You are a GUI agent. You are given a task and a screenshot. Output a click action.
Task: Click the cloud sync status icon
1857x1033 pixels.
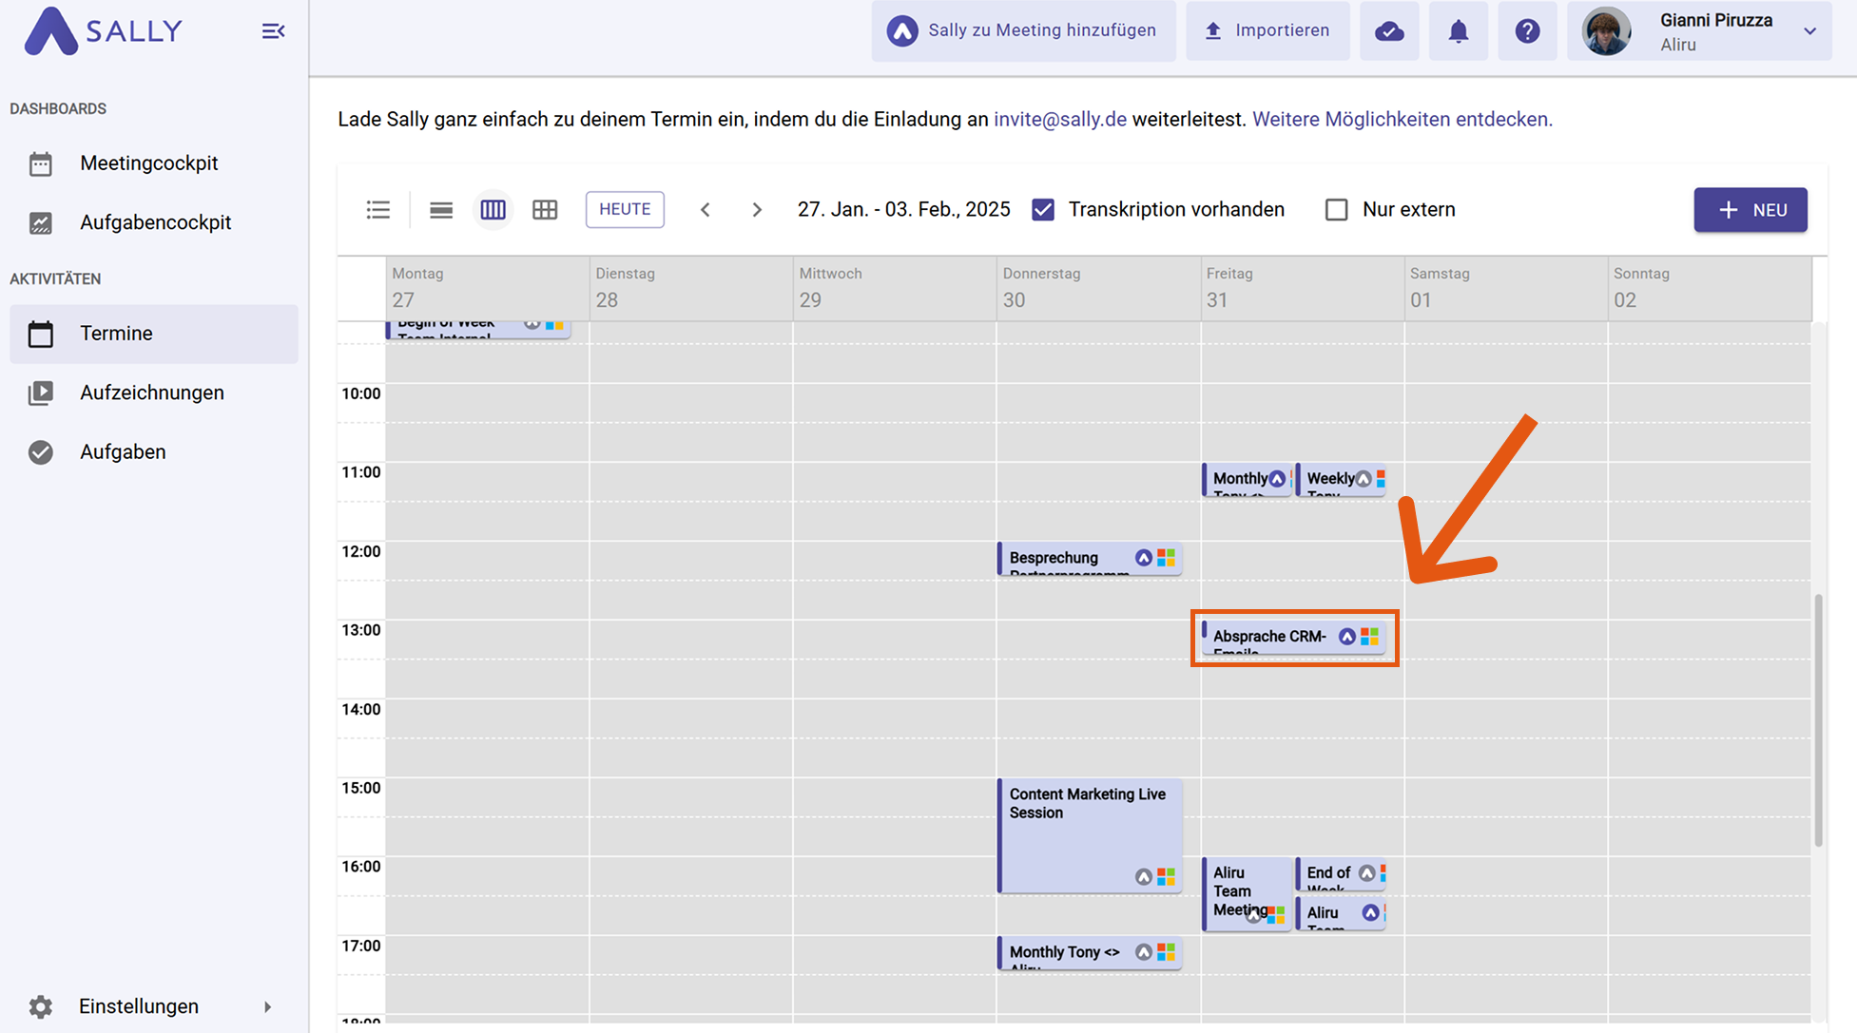(x=1389, y=31)
